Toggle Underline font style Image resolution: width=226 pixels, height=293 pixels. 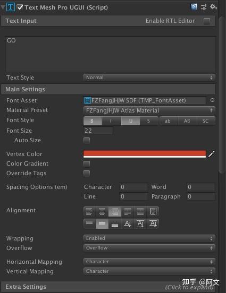point(130,121)
